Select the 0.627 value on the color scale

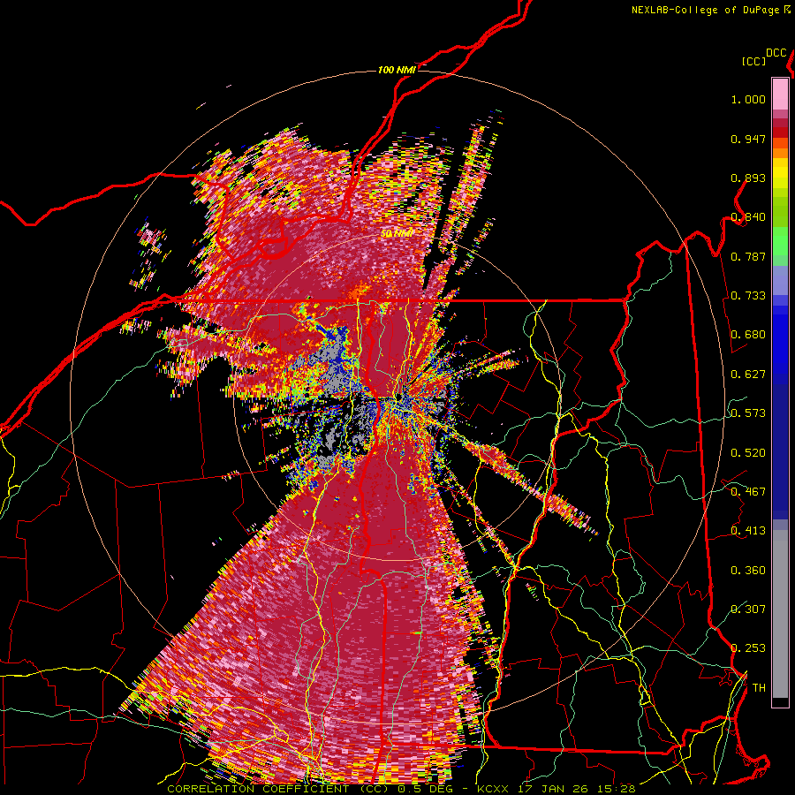click(x=748, y=375)
